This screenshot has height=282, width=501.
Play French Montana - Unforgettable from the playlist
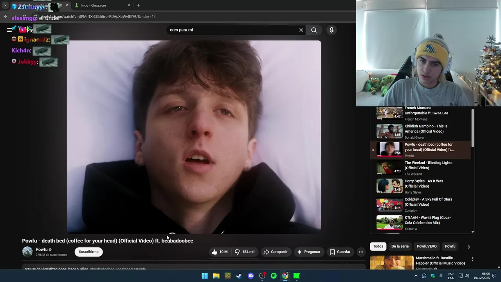(x=421, y=113)
